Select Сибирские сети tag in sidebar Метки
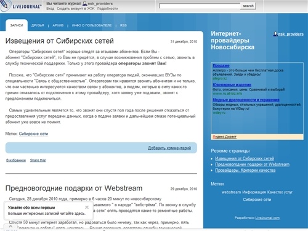 pyautogui.click(x=257, y=200)
